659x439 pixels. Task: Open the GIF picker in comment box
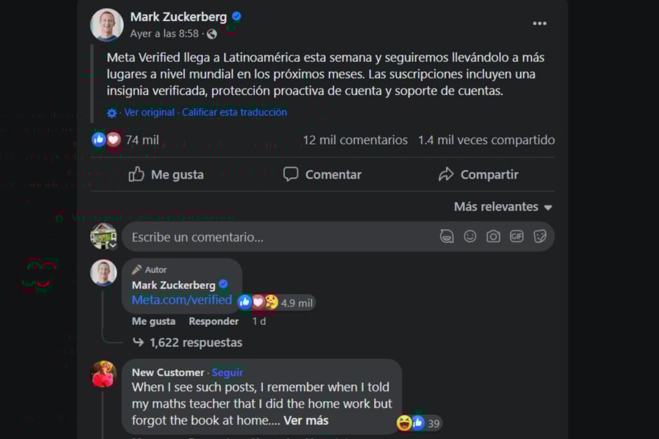click(x=517, y=236)
